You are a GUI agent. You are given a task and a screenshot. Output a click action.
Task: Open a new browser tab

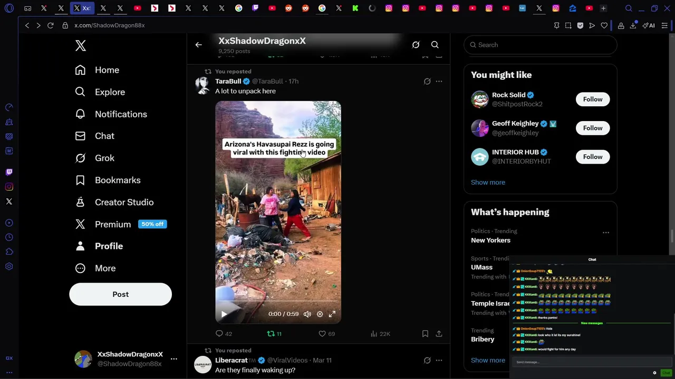(x=603, y=8)
